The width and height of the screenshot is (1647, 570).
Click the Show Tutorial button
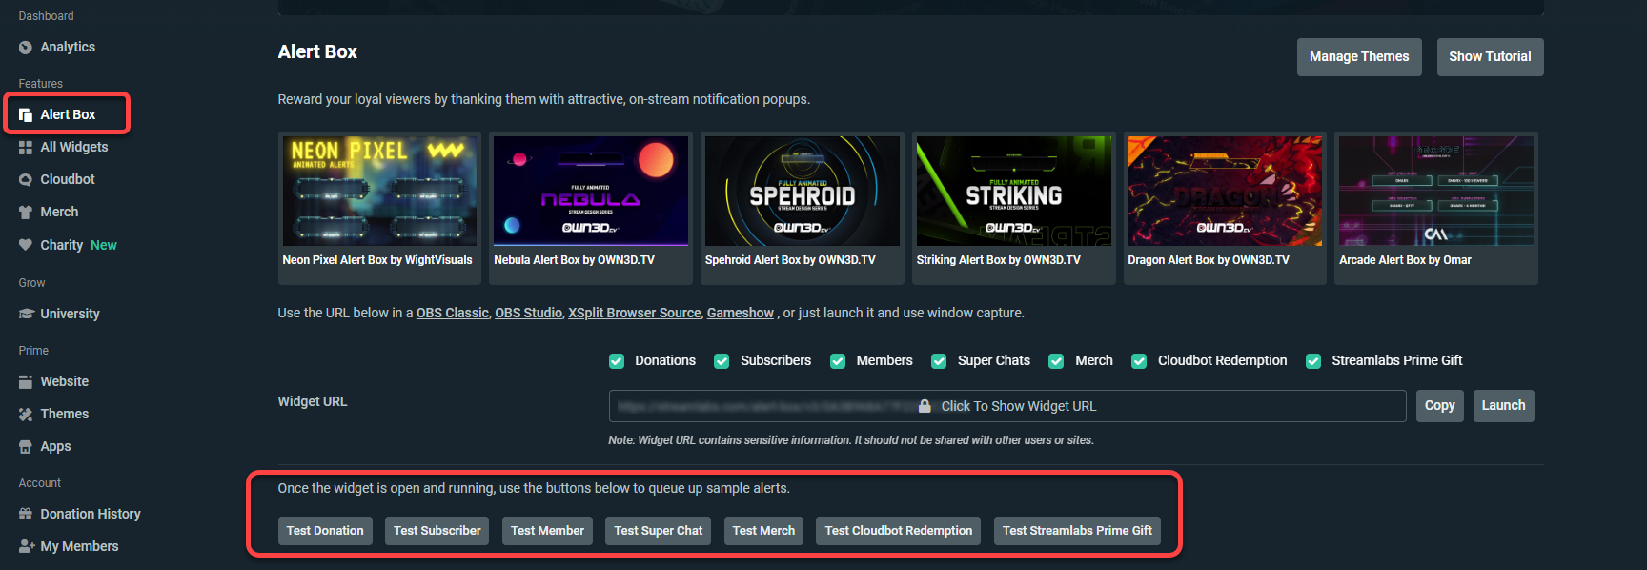coord(1490,57)
